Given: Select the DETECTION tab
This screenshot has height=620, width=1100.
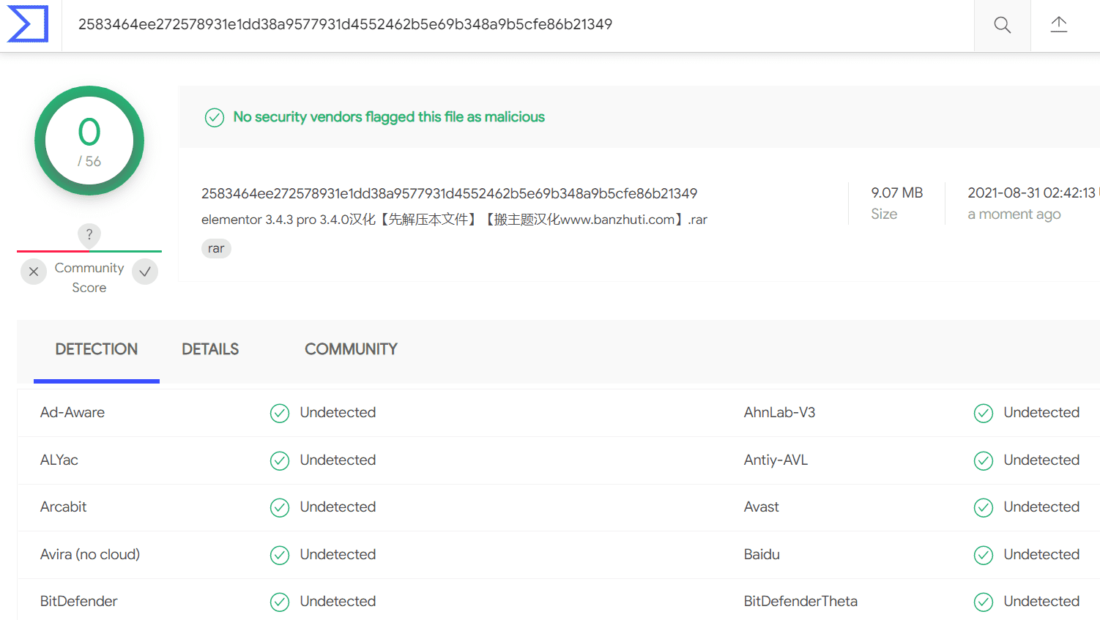Looking at the screenshot, I should click(97, 349).
